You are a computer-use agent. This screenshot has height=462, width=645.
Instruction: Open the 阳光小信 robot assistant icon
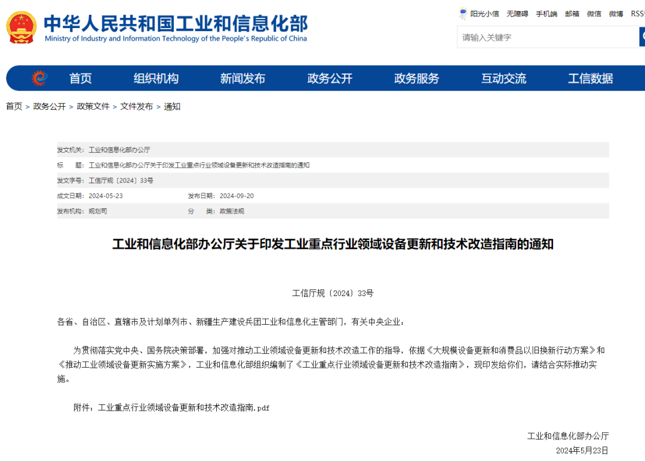coord(463,14)
